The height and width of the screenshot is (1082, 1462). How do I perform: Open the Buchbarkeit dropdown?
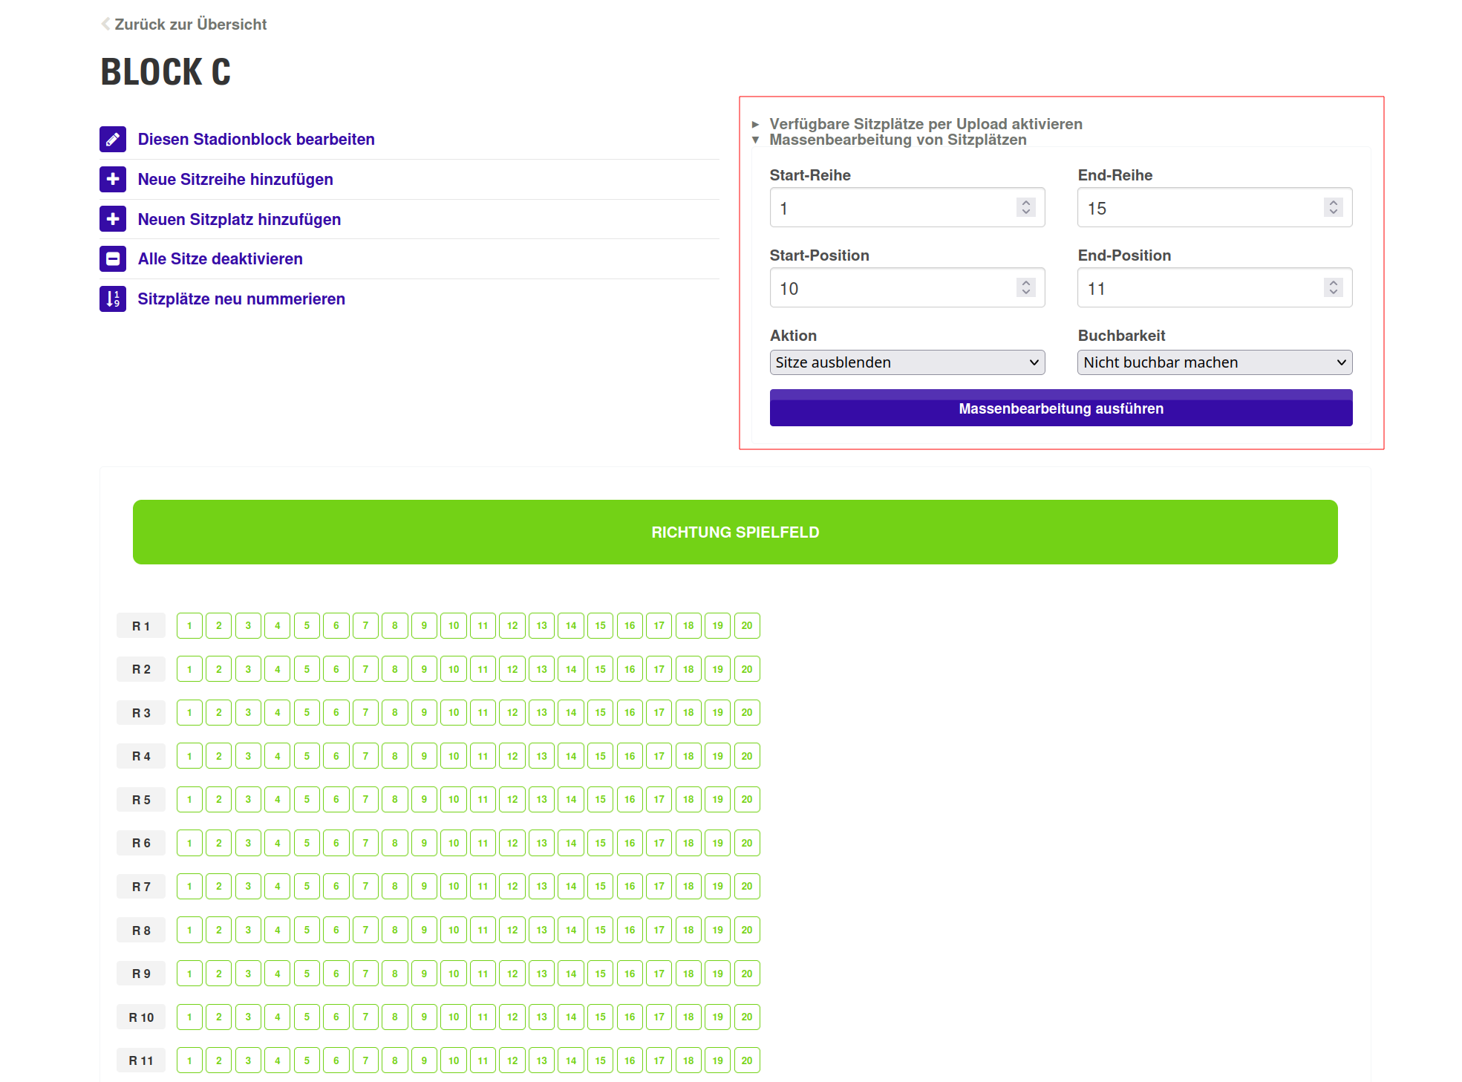coord(1214,362)
